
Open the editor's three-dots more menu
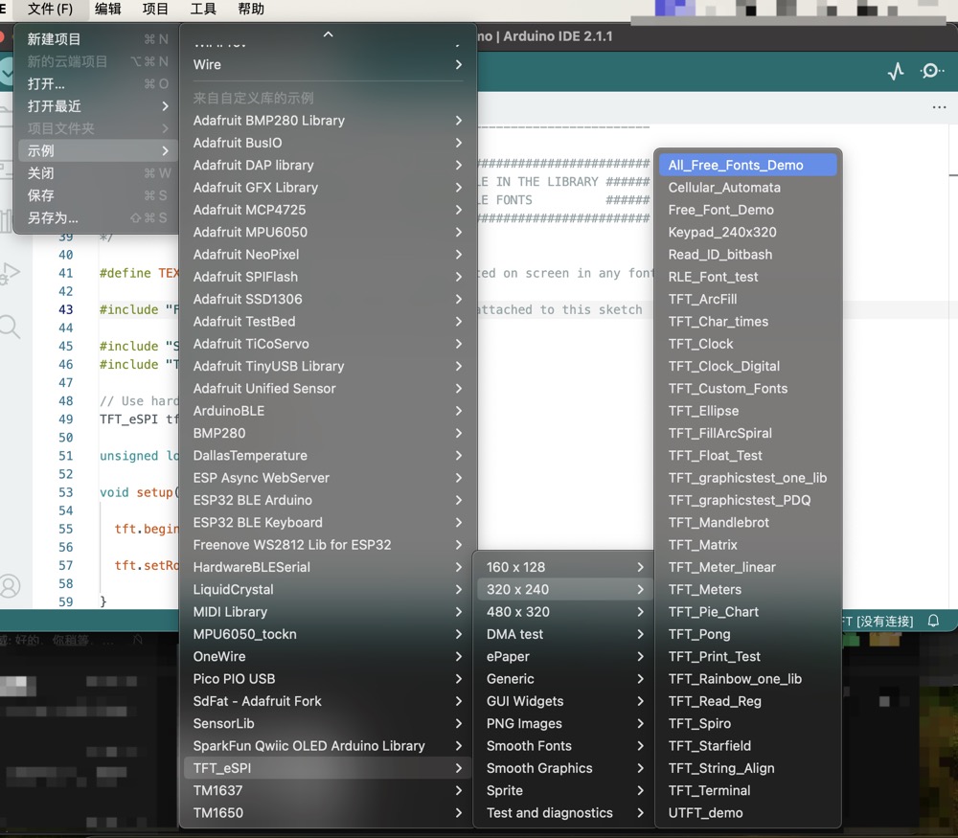click(x=939, y=107)
